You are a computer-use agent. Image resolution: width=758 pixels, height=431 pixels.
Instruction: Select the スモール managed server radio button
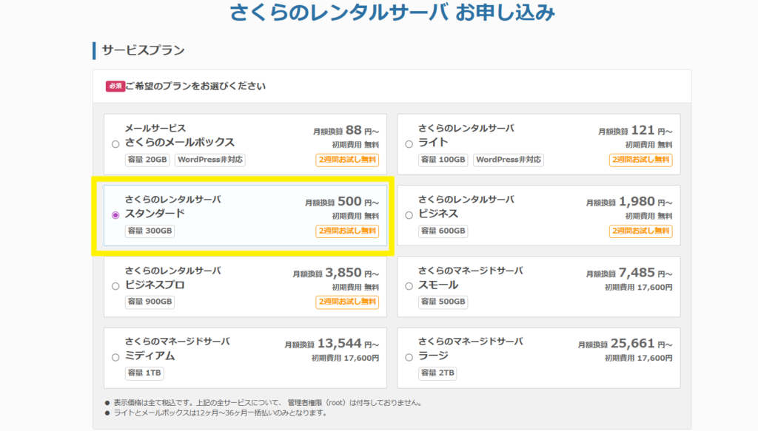(409, 286)
